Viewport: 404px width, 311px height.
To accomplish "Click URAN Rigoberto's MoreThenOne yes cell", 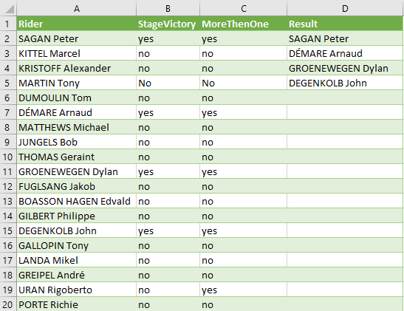I will click(243, 290).
